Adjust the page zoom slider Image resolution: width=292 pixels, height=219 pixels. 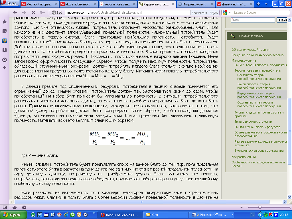(x=260, y=207)
